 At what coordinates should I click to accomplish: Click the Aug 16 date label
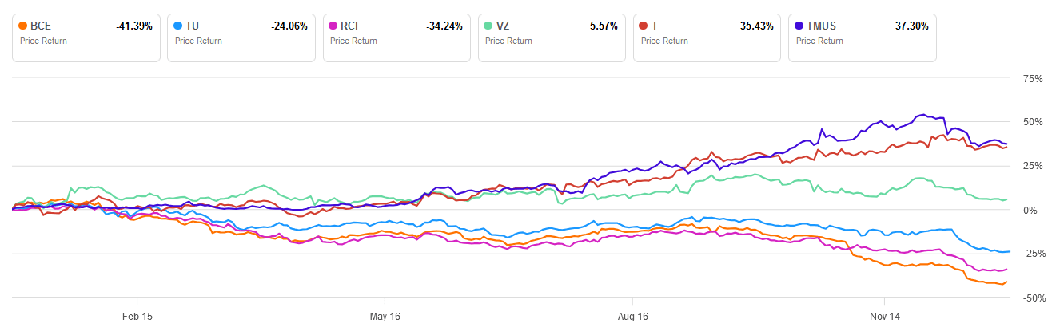pos(632,316)
